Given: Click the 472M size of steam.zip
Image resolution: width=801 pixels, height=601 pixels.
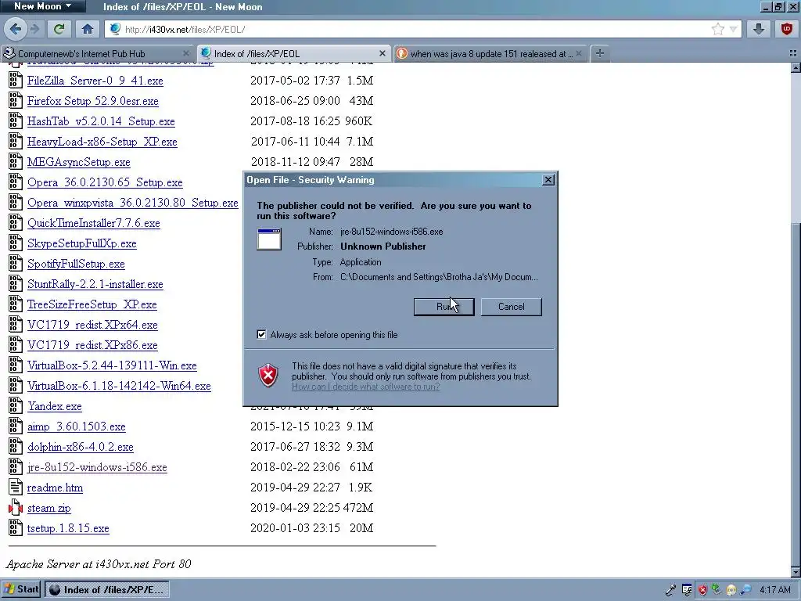Looking at the screenshot, I should pyautogui.click(x=358, y=507).
